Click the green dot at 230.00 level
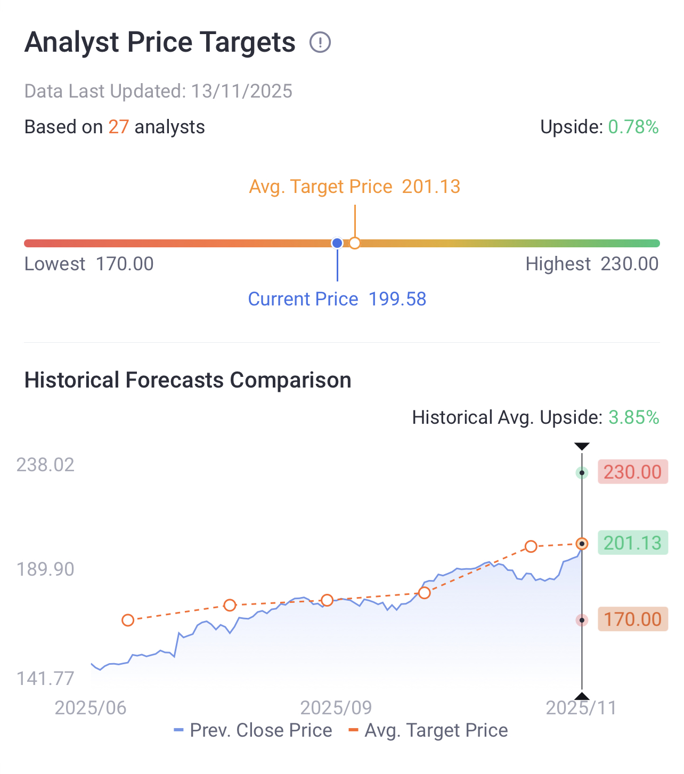The width and height of the screenshot is (684, 774). coord(582,473)
